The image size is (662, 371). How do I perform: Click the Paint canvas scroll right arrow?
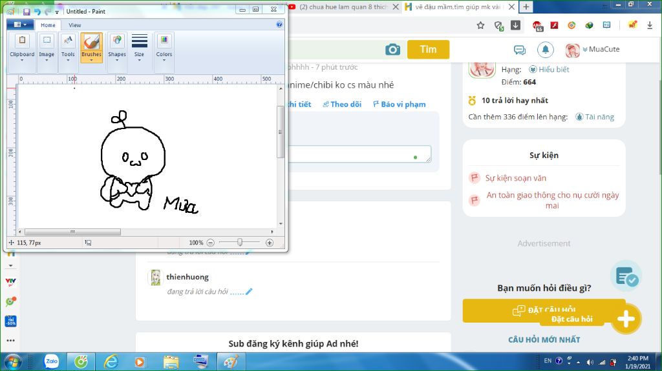pyautogui.click(x=272, y=232)
